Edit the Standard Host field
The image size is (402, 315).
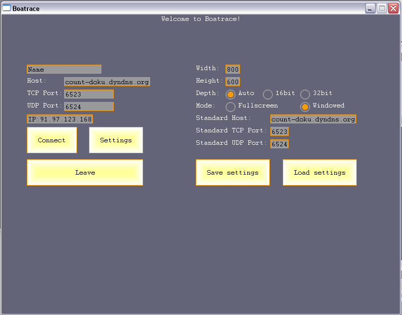click(x=313, y=119)
